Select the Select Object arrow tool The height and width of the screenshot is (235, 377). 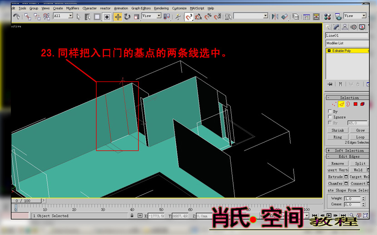[79, 17]
